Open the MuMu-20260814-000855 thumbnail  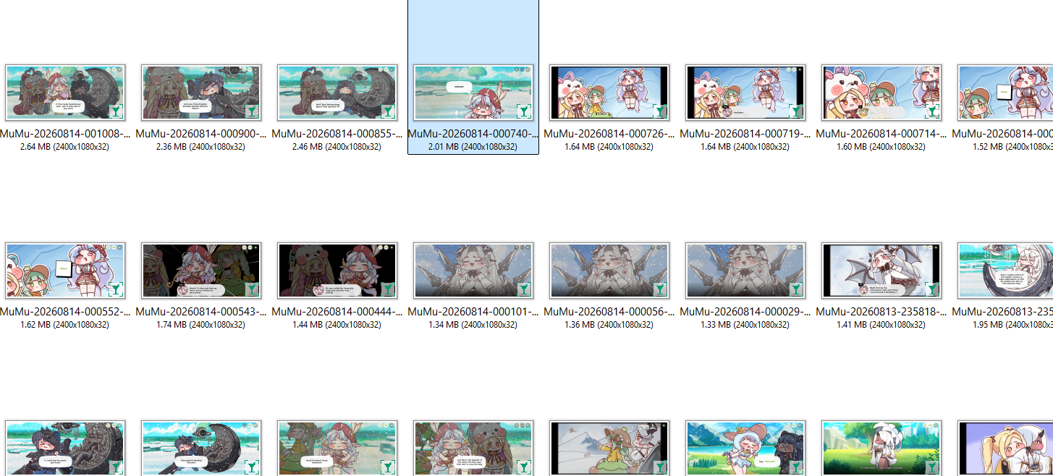[x=337, y=93]
